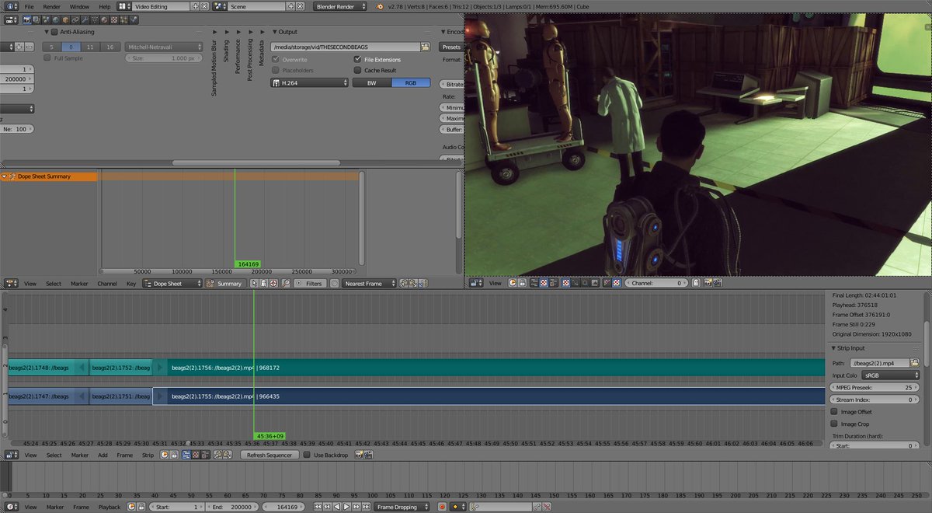
Task: Open the World tab icon in Properties
Action: point(56,20)
